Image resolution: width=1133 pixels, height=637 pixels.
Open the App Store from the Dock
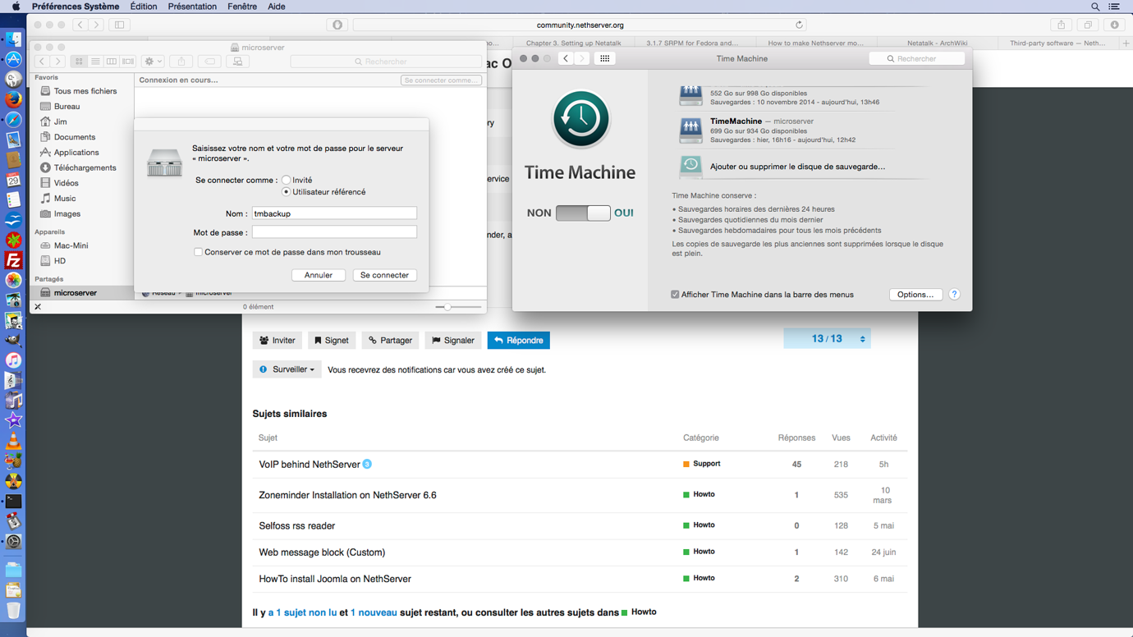tap(14, 58)
